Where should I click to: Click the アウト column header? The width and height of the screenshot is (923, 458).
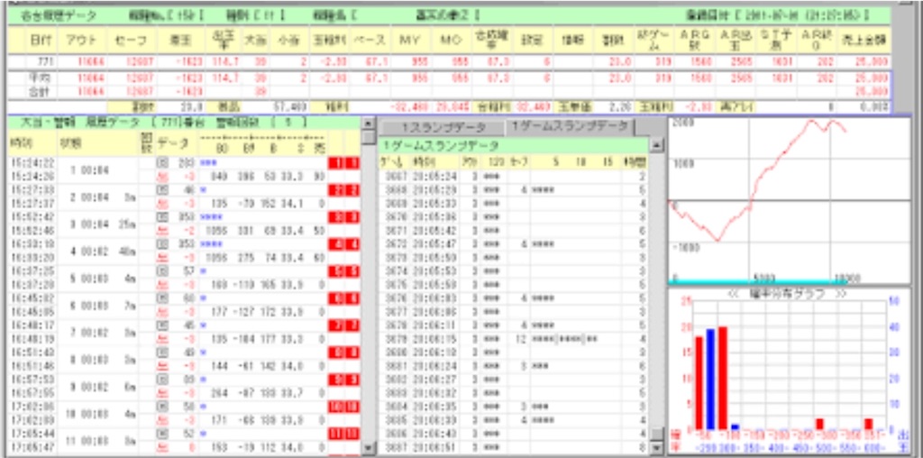(82, 40)
